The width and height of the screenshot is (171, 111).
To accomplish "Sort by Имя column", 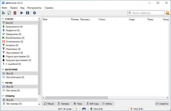I will pyautogui.click(x=51, y=19).
